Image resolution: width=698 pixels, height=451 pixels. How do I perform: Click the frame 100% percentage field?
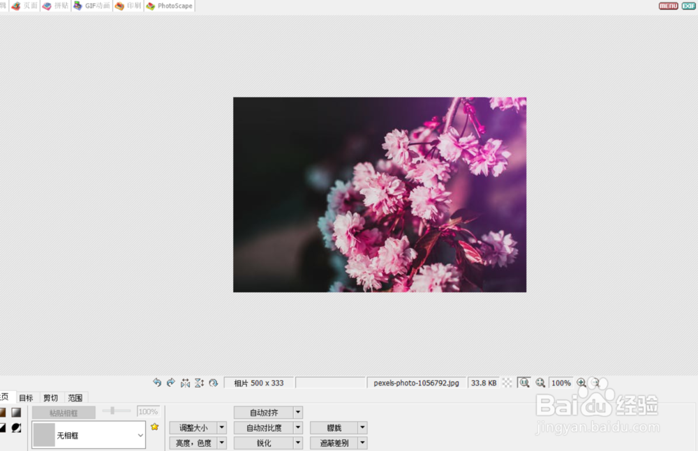tap(148, 412)
